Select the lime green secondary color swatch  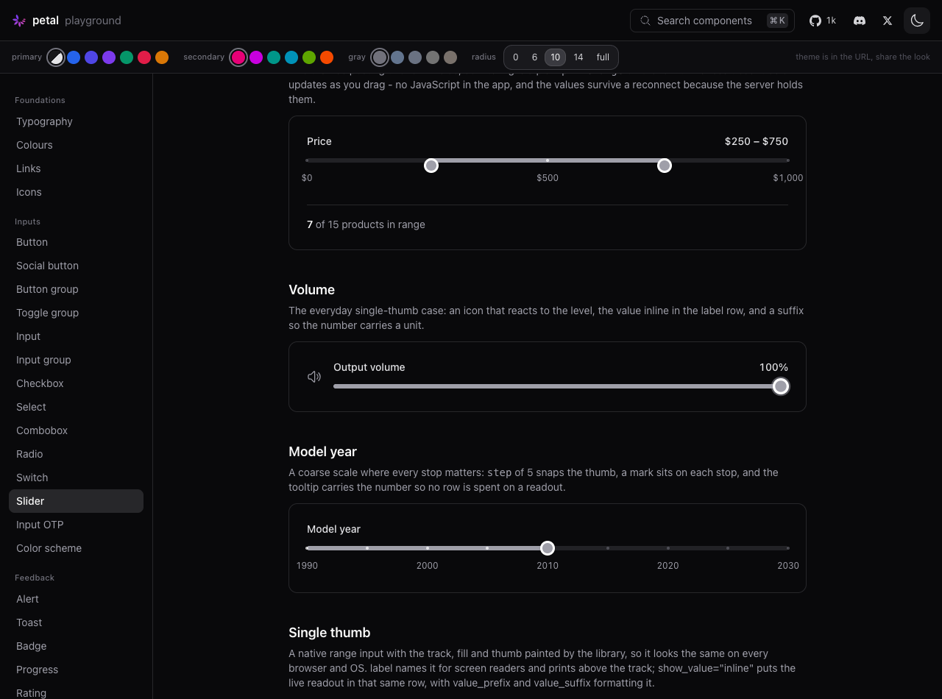pyautogui.click(x=309, y=57)
